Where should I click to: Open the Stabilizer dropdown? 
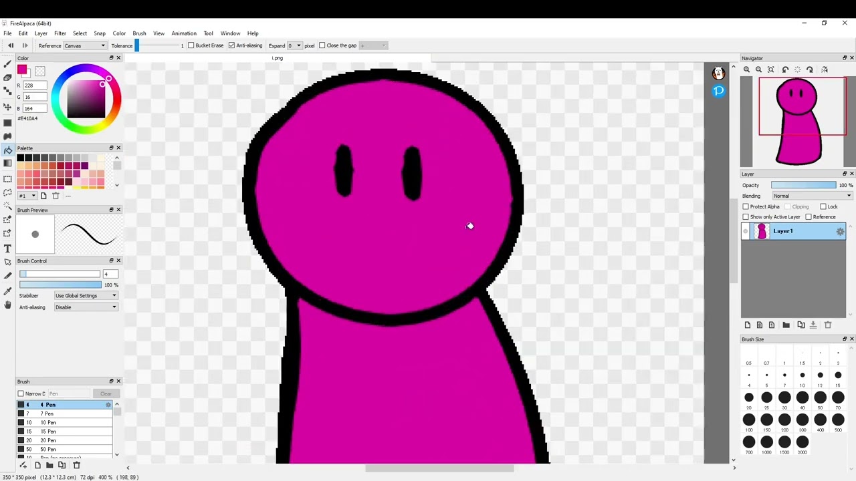tap(86, 295)
